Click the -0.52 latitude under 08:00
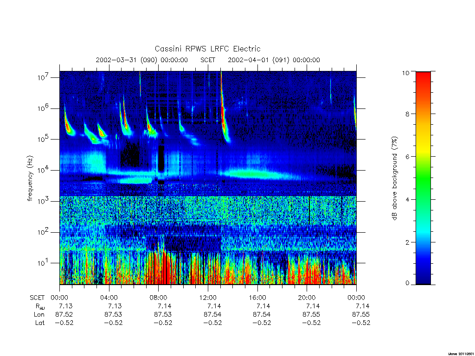Viewport: 475px width, 356px height. tap(163, 323)
